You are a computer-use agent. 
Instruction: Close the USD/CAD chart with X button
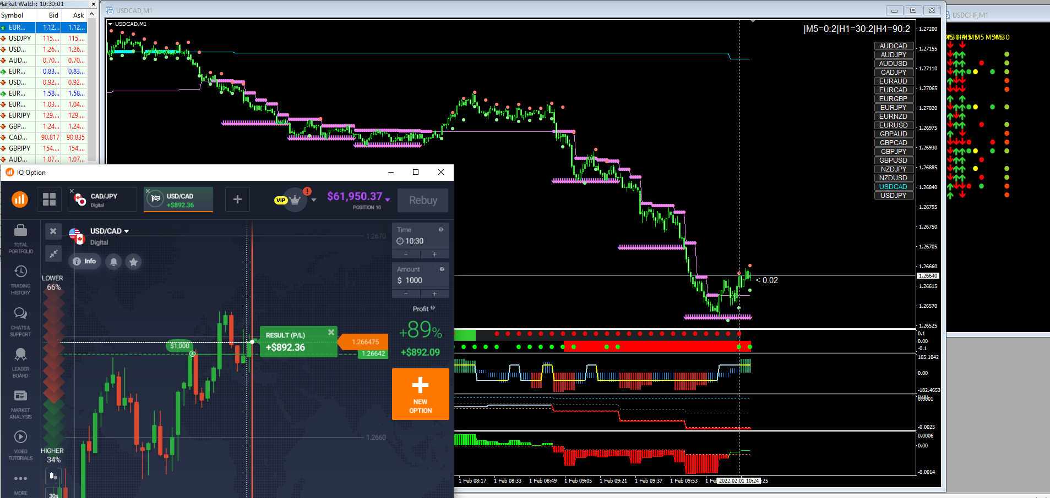pyautogui.click(x=53, y=231)
